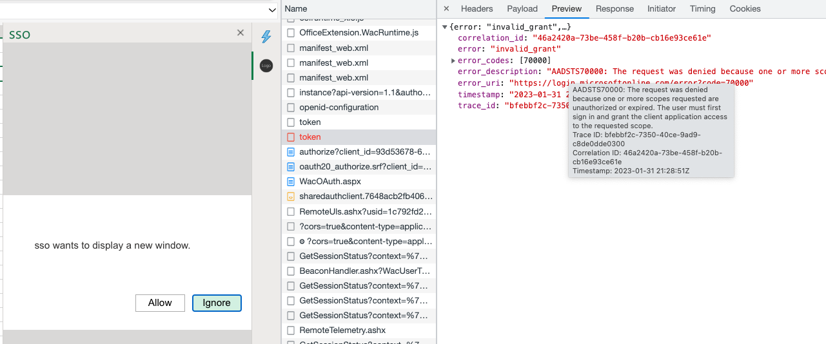Viewport: 826px width, 344px height.
Task: Collapse the root error object in preview
Action: click(445, 27)
